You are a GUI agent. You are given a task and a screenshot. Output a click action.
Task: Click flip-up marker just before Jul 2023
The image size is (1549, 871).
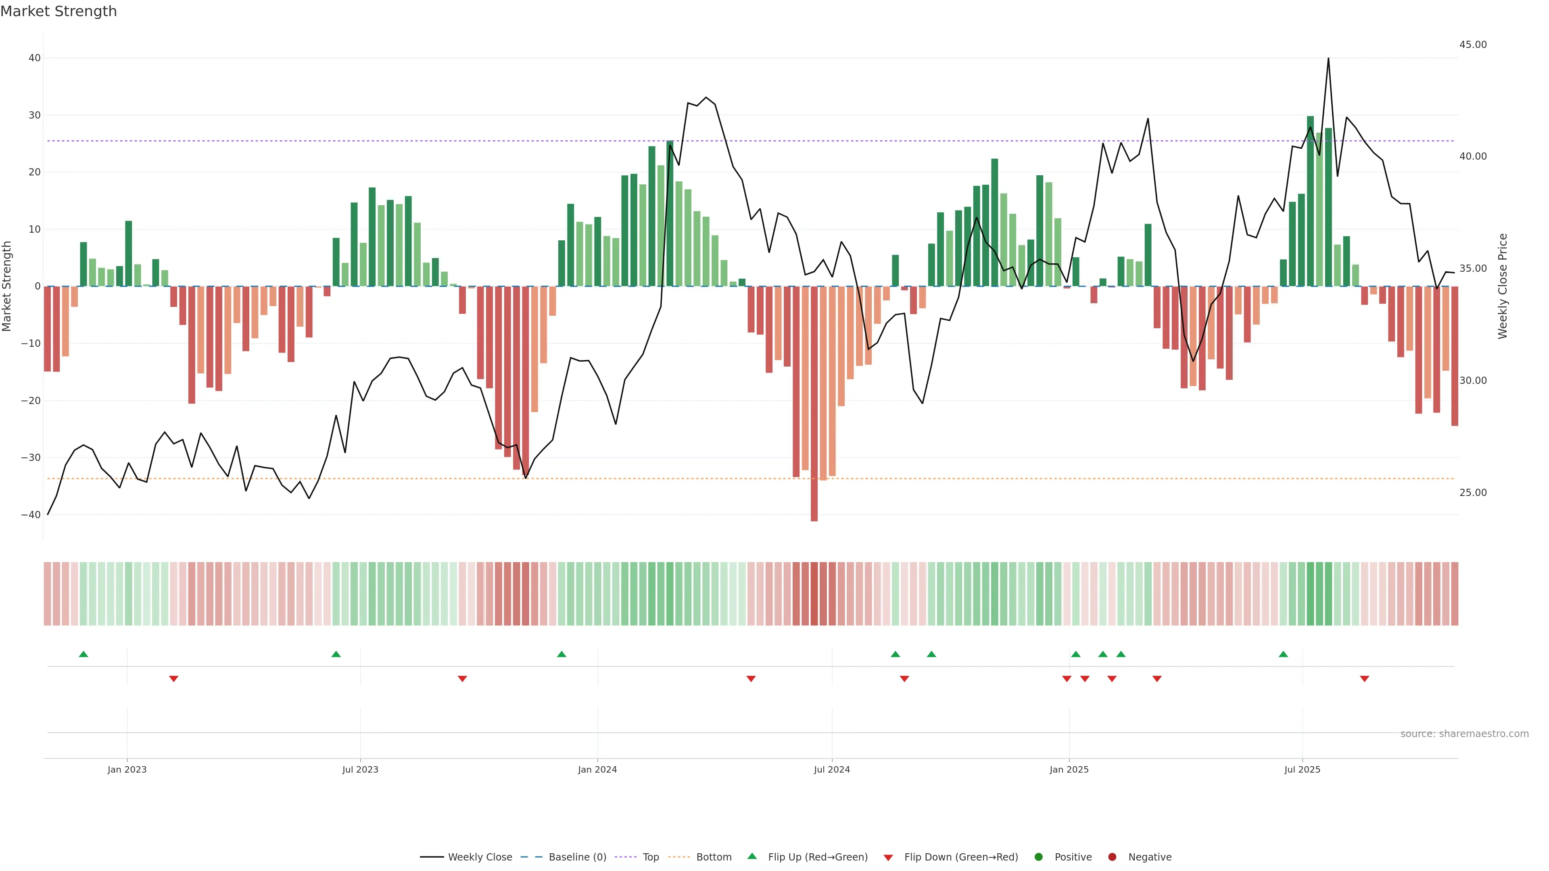[x=336, y=654]
